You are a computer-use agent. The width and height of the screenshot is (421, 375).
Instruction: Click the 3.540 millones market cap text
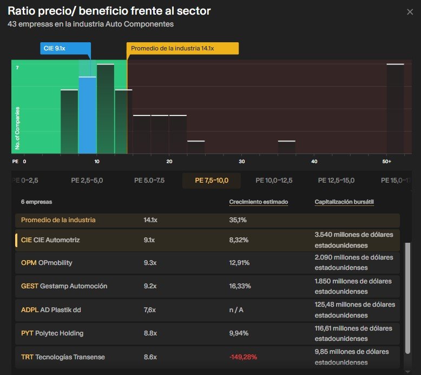coord(354,240)
